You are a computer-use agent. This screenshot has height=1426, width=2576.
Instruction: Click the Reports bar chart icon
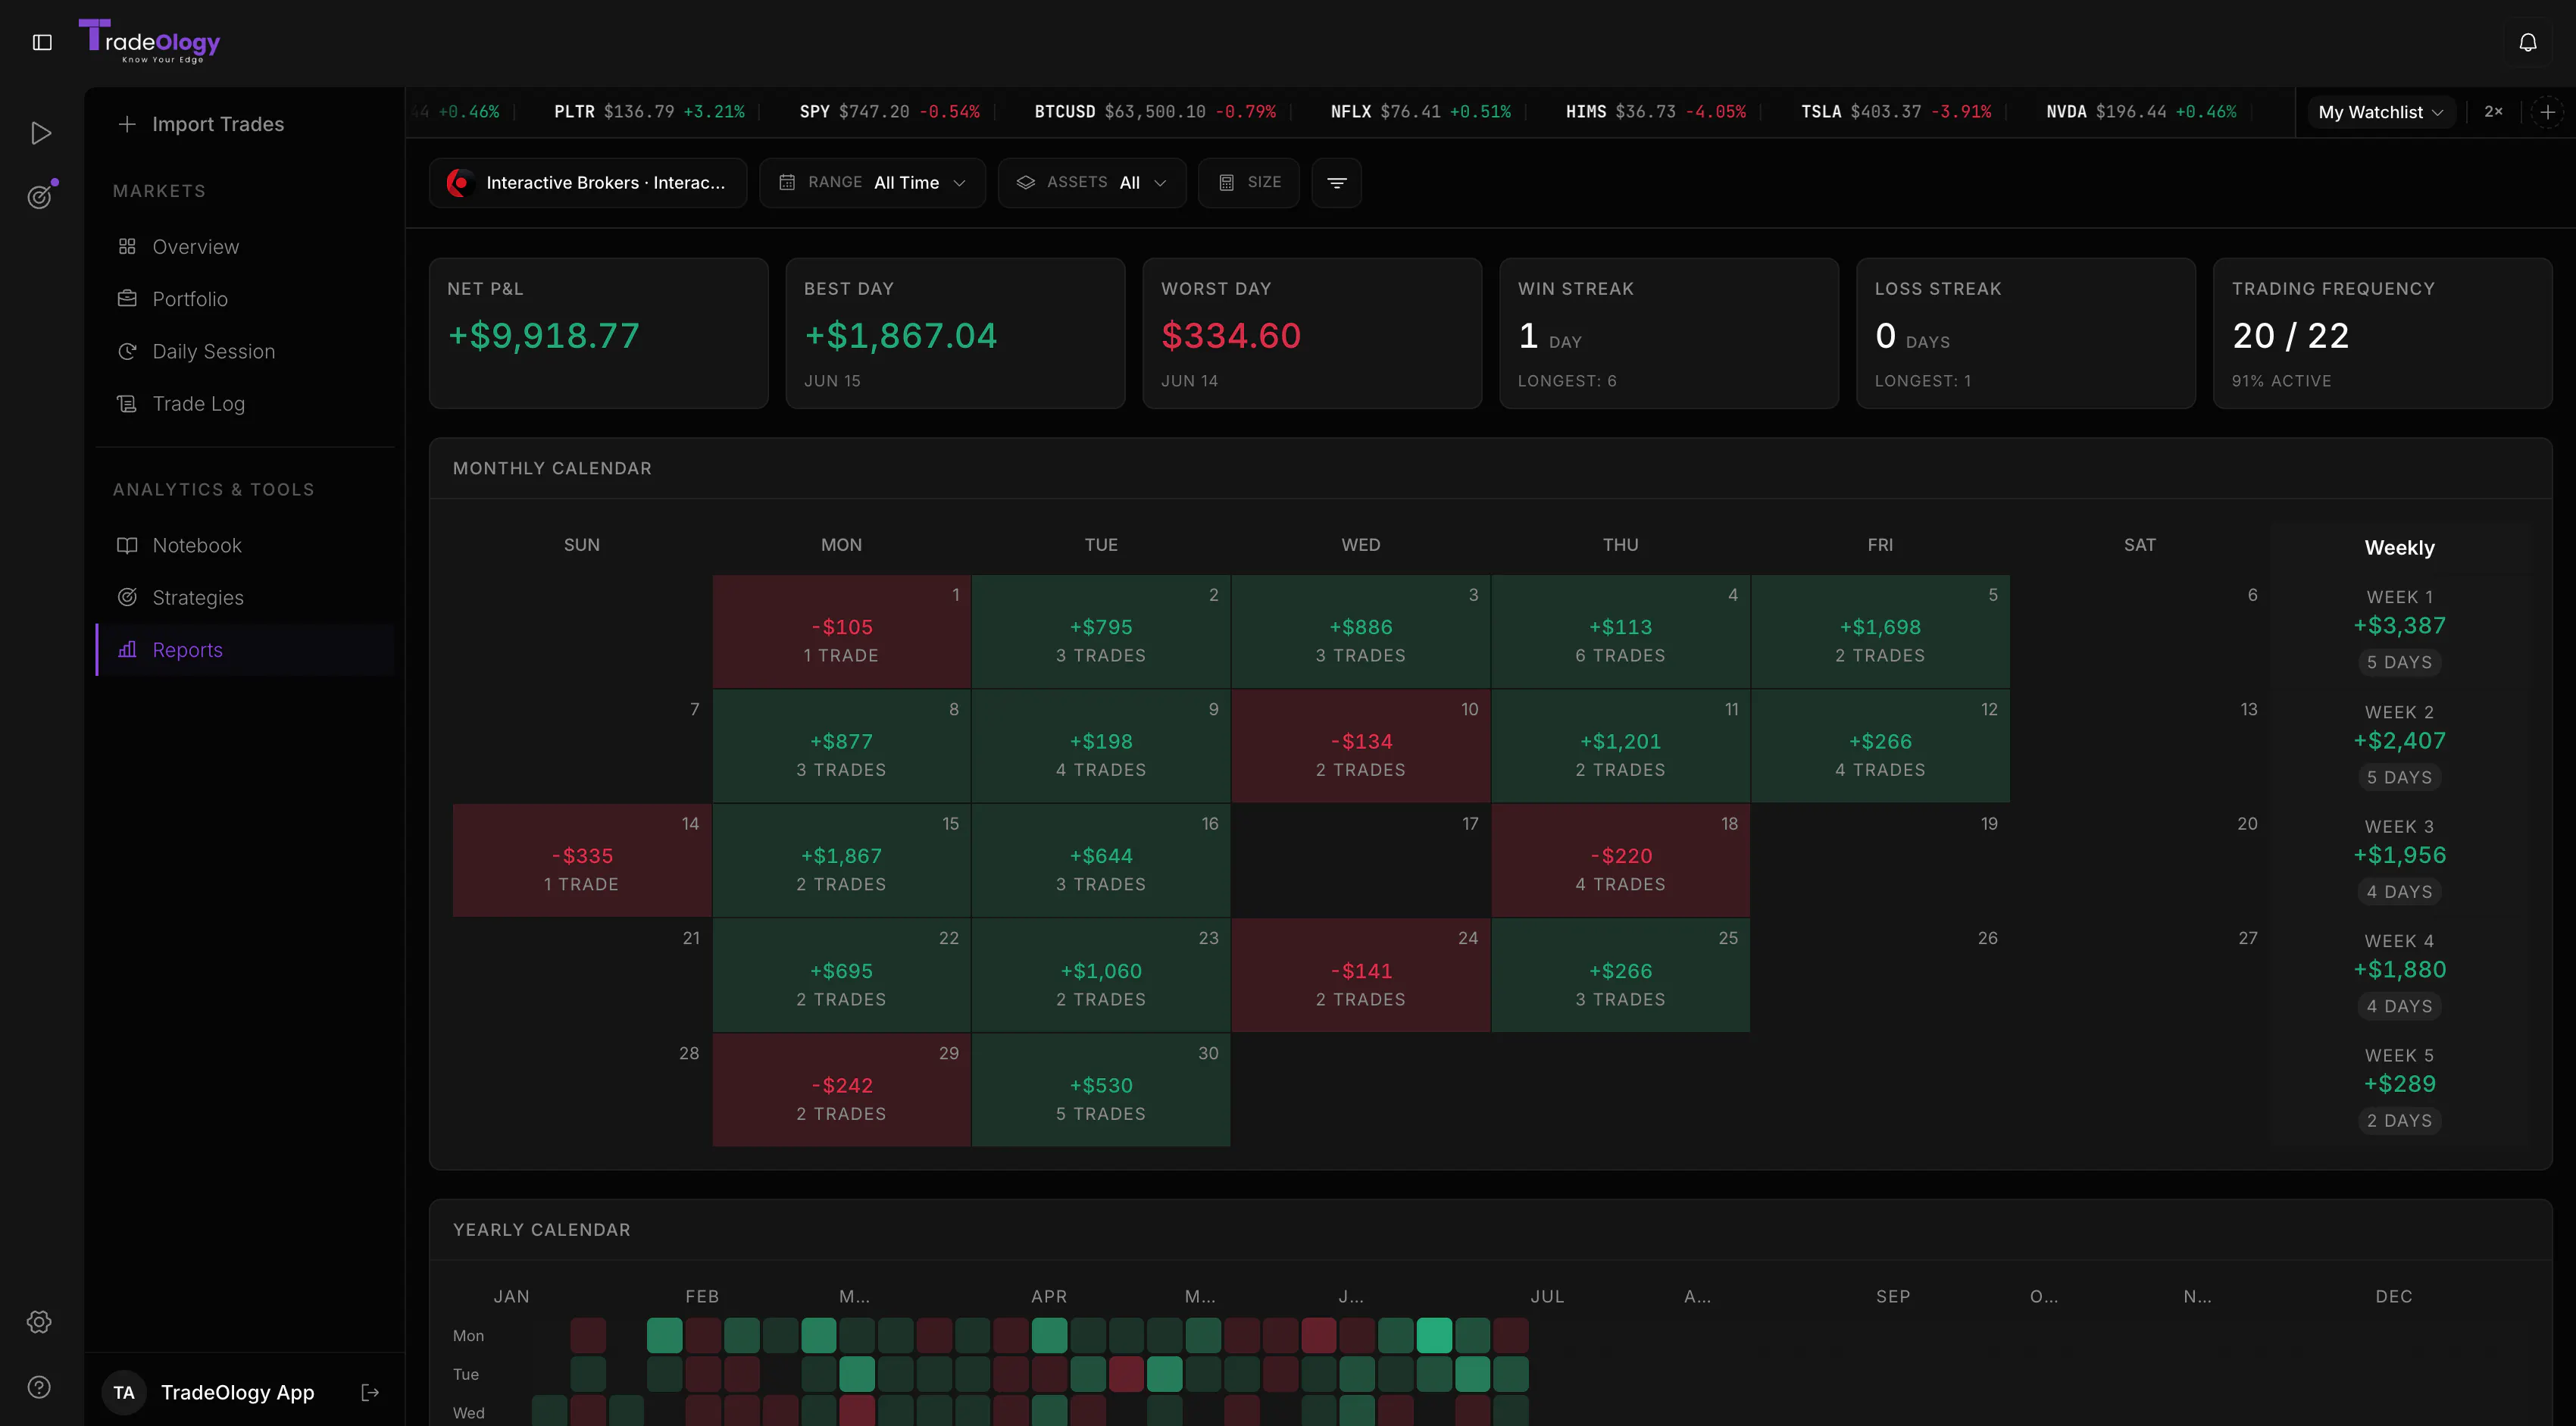coord(127,649)
